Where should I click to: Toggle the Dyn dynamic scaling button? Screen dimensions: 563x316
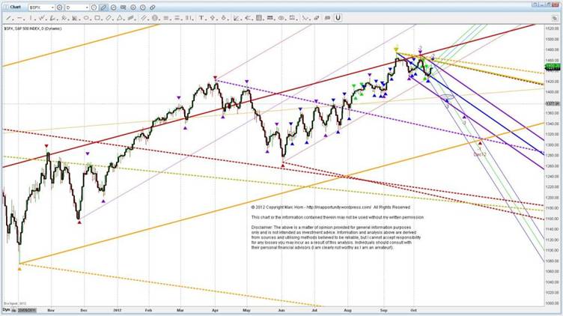click(x=5, y=309)
